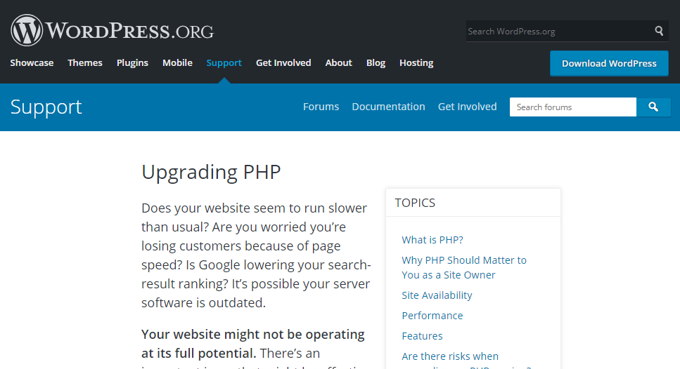The image size is (680, 369).
Task: Focus the Search forums input box
Action: pos(573,107)
